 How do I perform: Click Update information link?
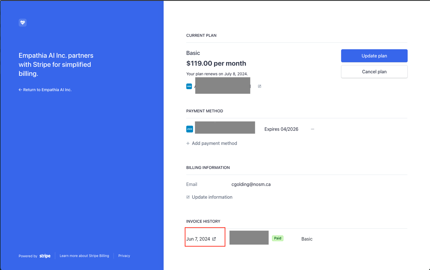(209, 197)
